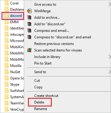Viewport: 111px width, 113px height.
Task: Select the inkscape folder icon
Action: click(7, 34)
